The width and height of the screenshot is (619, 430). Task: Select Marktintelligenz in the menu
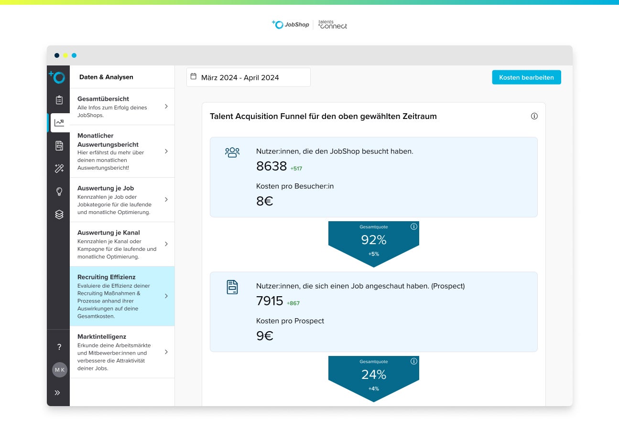point(122,352)
